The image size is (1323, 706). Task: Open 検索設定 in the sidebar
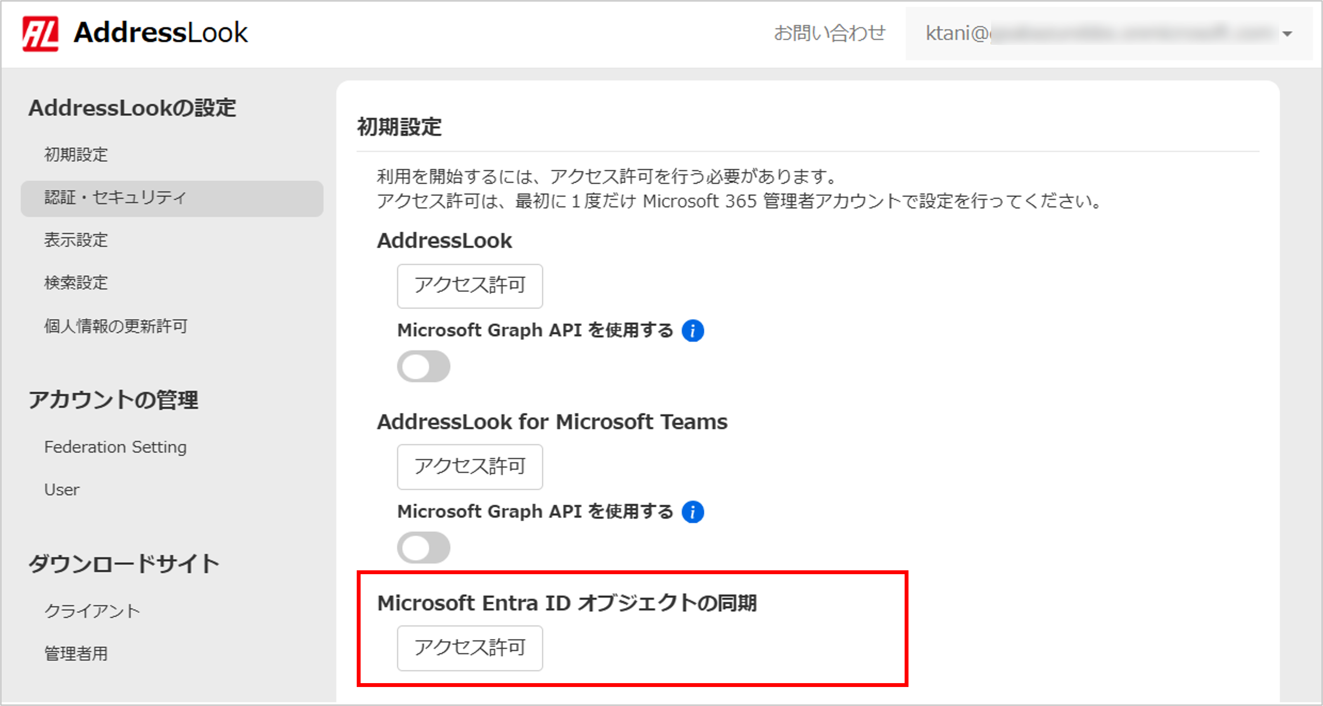tap(76, 282)
